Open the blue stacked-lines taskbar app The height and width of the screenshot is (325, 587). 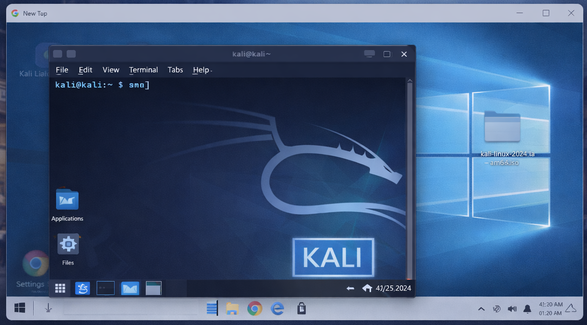(212, 309)
